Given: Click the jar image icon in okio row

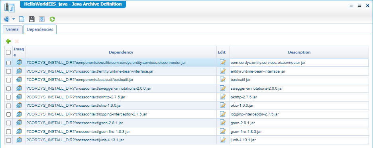Looking at the screenshot, I should [x=19, y=106].
